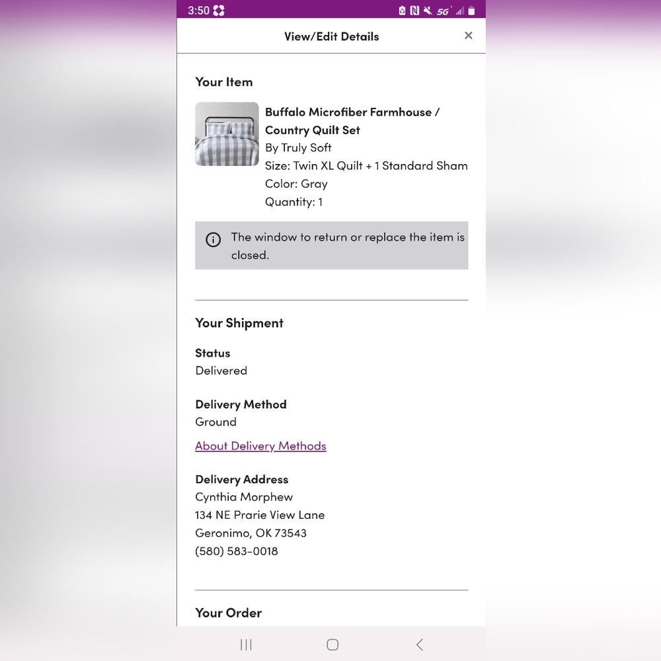661x661 pixels.
Task: Tap the 'Your Item' heading
Action: pyautogui.click(x=224, y=82)
